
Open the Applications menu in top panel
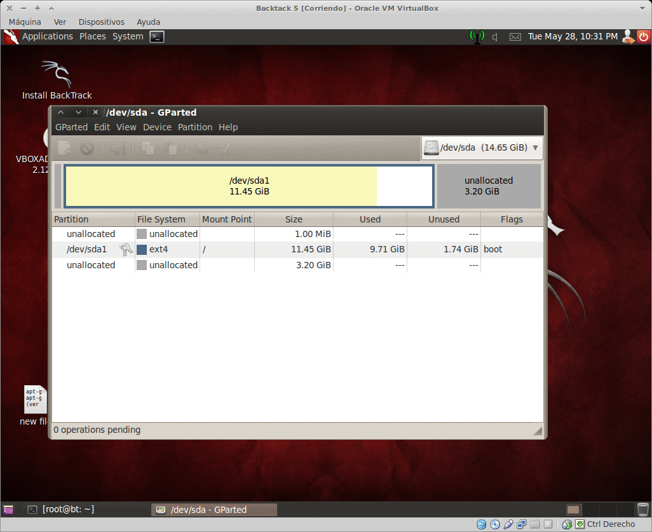coord(48,36)
